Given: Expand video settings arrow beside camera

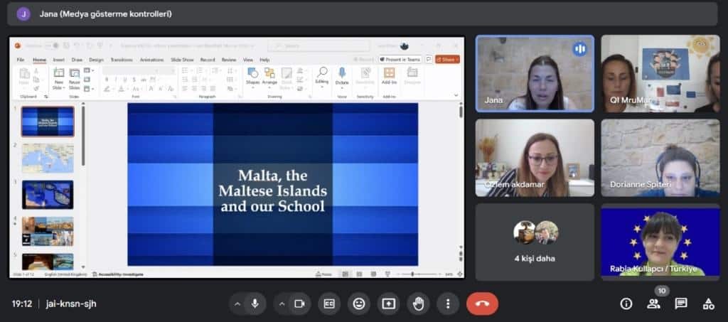Looking at the screenshot, I should point(282,304).
